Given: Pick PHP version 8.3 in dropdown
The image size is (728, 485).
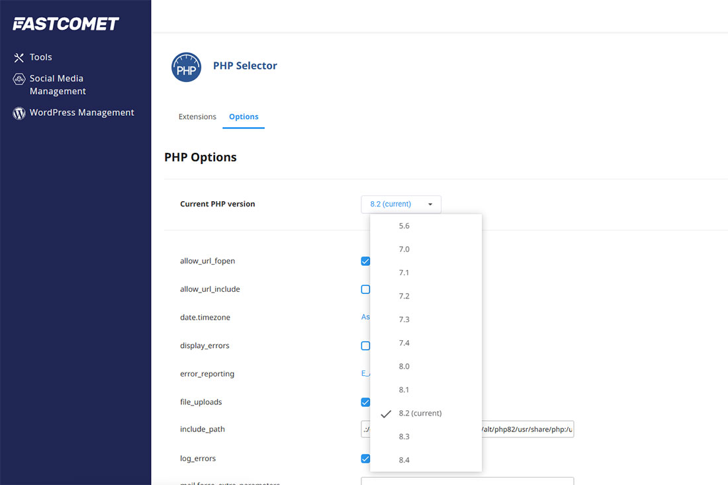Looking at the screenshot, I should 404,437.
